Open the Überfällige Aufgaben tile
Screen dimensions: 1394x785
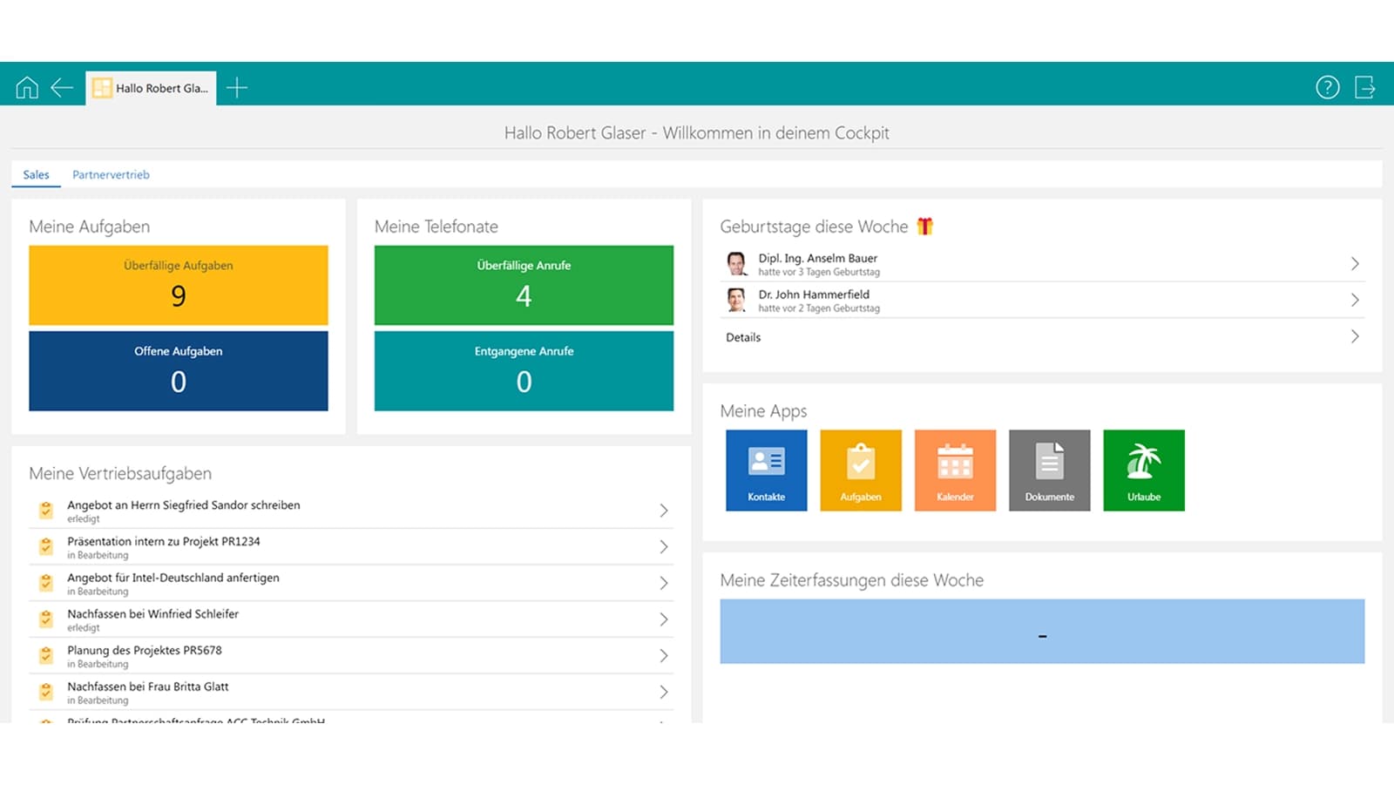(x=179, y=285)
